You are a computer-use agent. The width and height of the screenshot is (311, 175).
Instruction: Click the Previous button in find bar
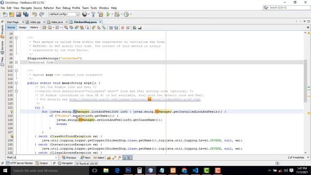click(x=69, y=157)
